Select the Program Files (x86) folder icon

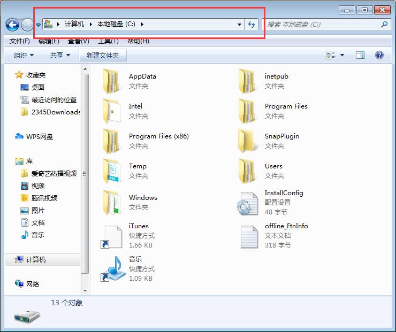click(111, 141)
